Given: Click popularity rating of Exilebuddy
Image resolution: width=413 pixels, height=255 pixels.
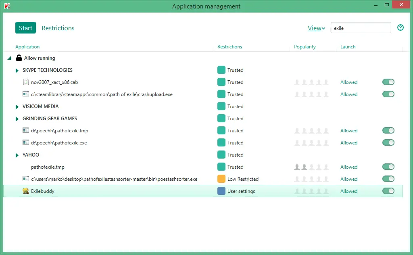Looking at the screenshot, I should pyautogui.click(x=312, y=191).
